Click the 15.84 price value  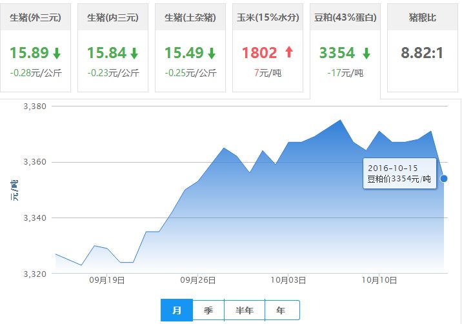(x=106, y=53)
